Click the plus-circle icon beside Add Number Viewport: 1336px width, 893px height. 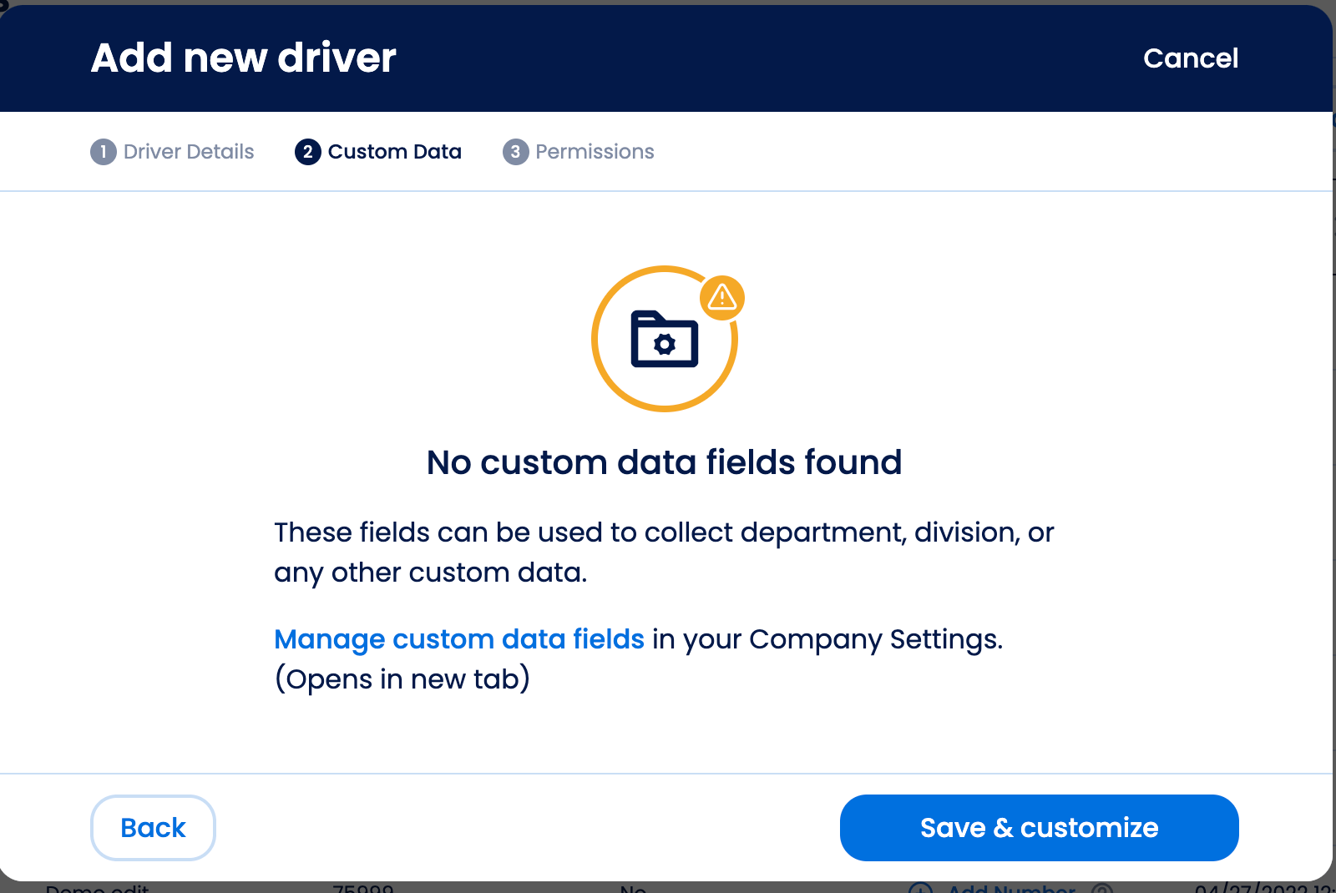pyautogui.click(x=921, y=890)
